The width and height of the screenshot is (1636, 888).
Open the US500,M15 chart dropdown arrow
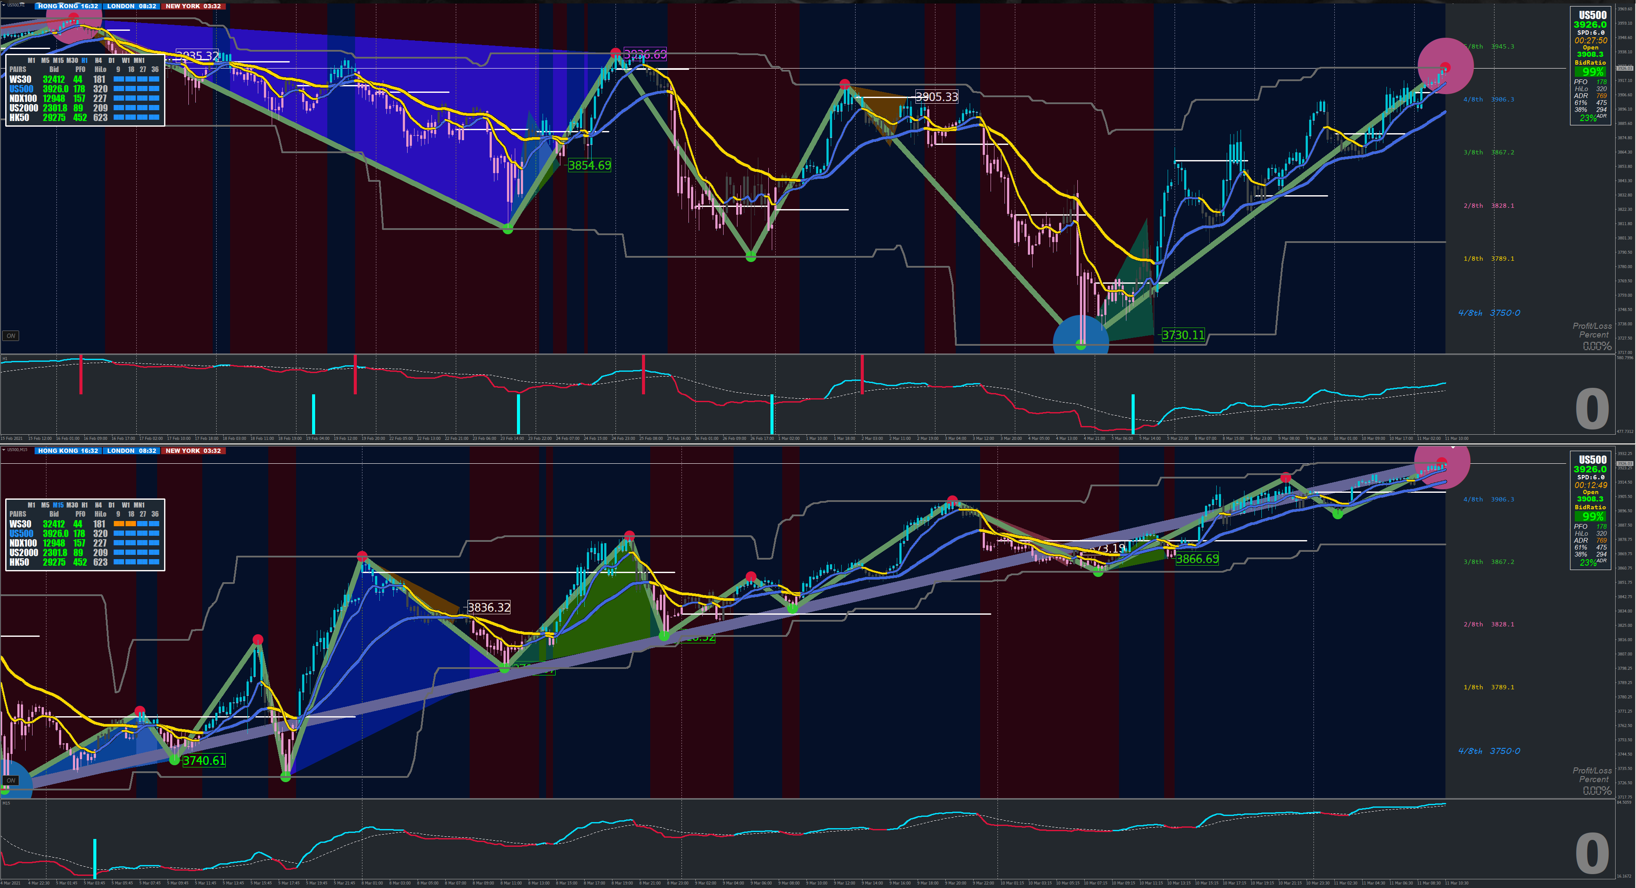click(x=4, y=450)
